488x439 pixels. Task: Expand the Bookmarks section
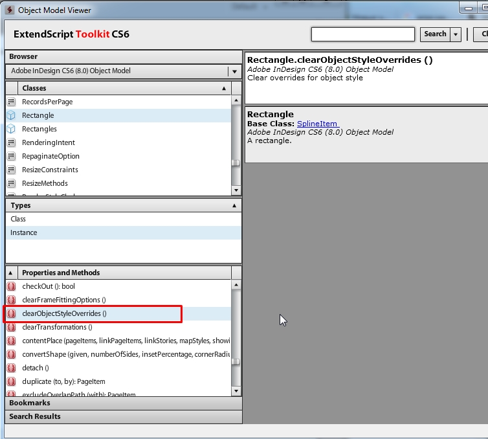pos(124,403)
